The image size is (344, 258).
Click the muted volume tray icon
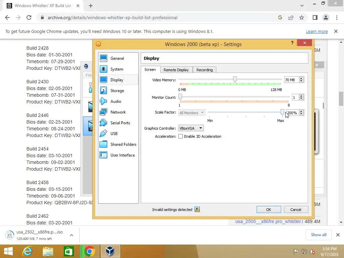[312, 251]
